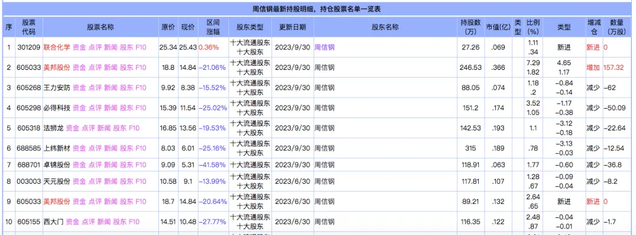The image size is (636, 235).
Task: Select stock code 688585
Action: (29, 149)
